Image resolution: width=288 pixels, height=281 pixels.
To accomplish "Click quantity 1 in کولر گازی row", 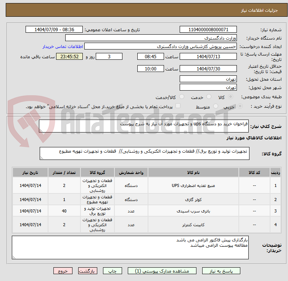I will point(64,200).
